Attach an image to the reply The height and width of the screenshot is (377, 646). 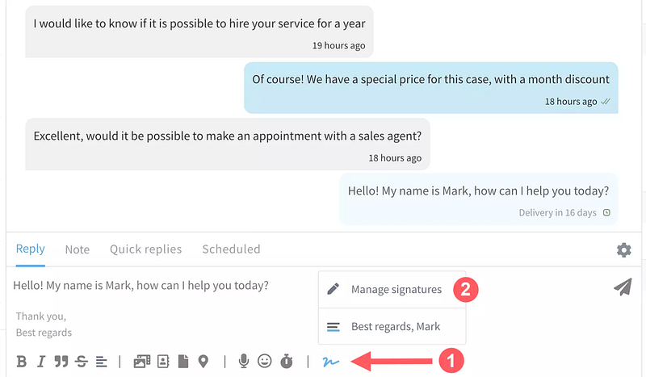coord(142,362)
